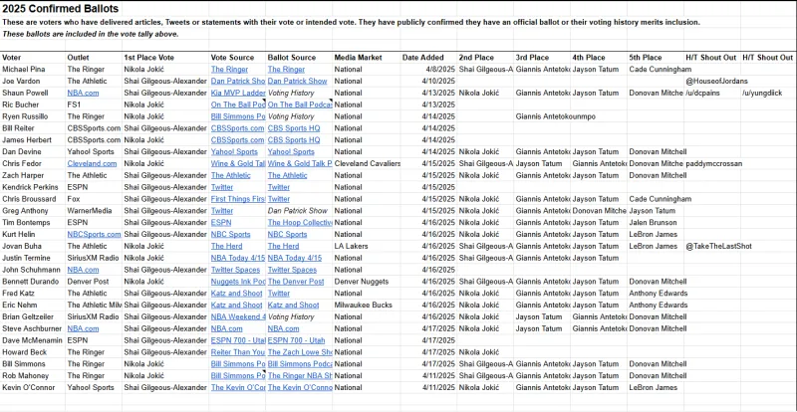Image resolution: width=797 pixels, height=412 pixels.
Task: Open The Hoop Collective ballot source link
Action: [300, 223]
